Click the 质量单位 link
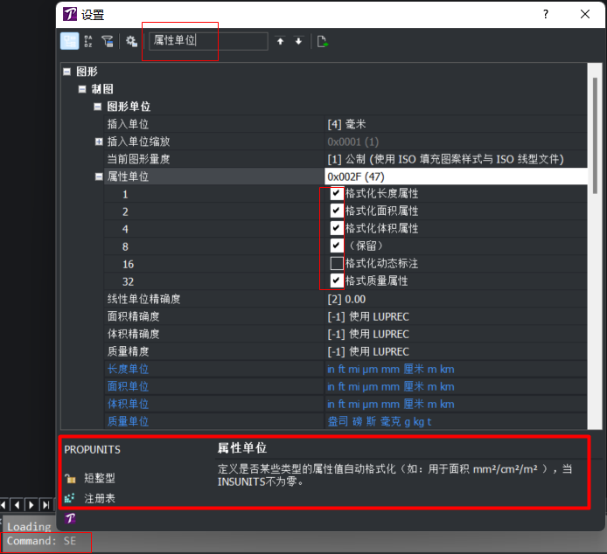This screenshot has height=554, width=607. coord(128,421)
